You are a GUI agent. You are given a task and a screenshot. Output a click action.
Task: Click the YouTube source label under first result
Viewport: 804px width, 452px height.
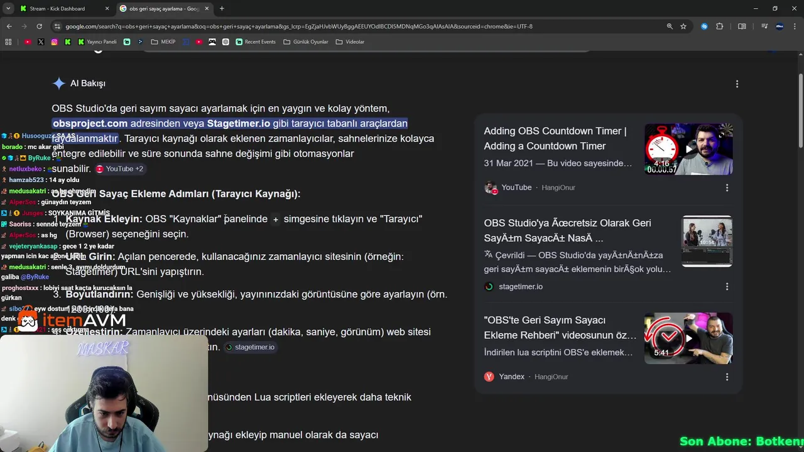[x=516, y=188]
